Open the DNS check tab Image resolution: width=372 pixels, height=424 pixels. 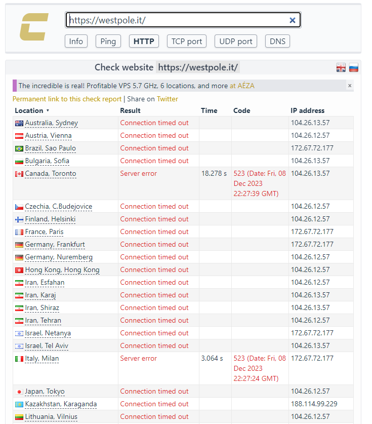pos(277,41)
